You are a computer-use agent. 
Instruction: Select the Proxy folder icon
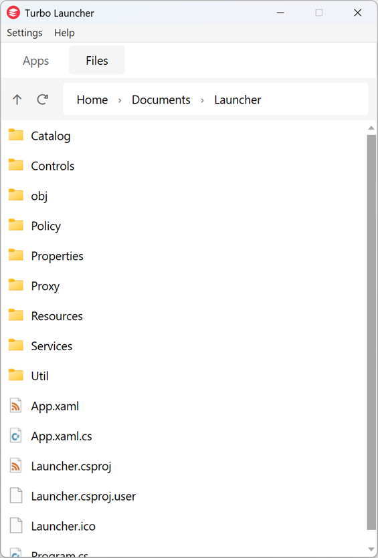[16, 285]
